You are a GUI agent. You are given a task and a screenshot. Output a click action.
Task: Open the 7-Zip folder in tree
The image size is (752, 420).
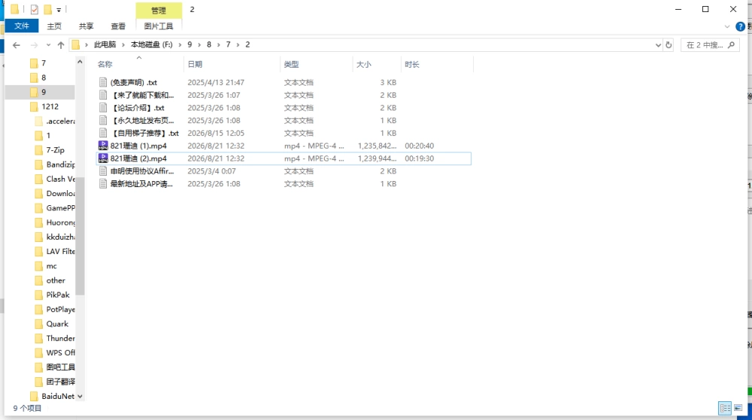(x=55, y=150)
